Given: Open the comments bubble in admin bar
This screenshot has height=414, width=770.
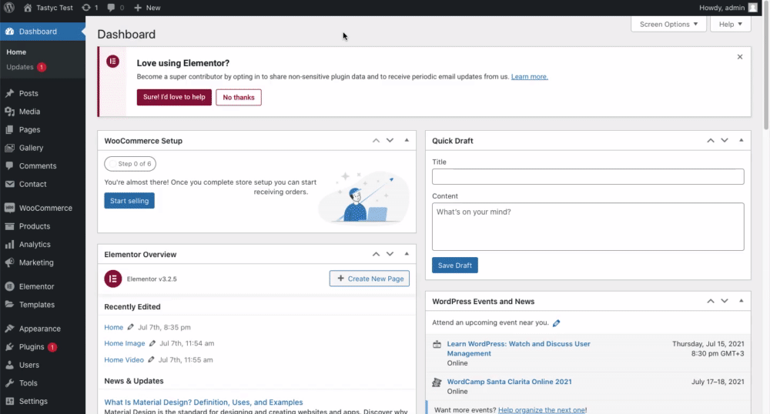Looking at the screenshot, I should (x=112, y=8).
